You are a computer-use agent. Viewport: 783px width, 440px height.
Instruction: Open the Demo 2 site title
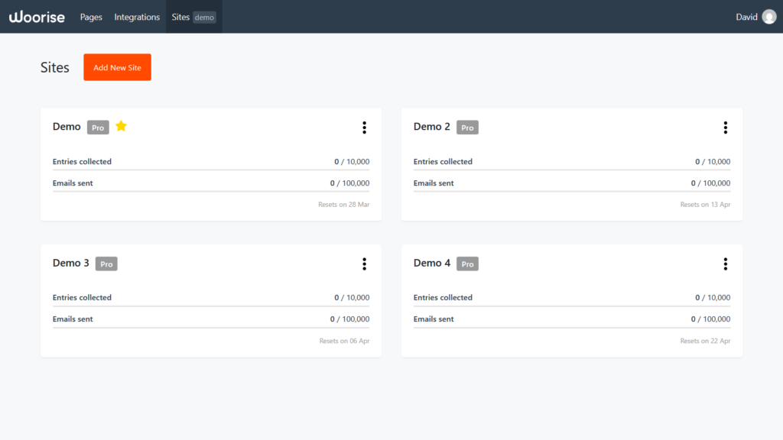point(432,127)
